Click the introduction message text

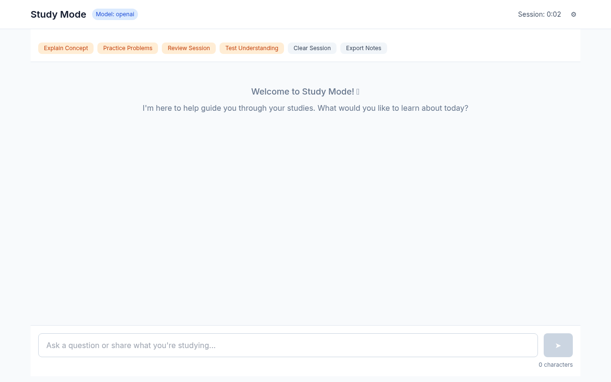(x=305, y=108)
